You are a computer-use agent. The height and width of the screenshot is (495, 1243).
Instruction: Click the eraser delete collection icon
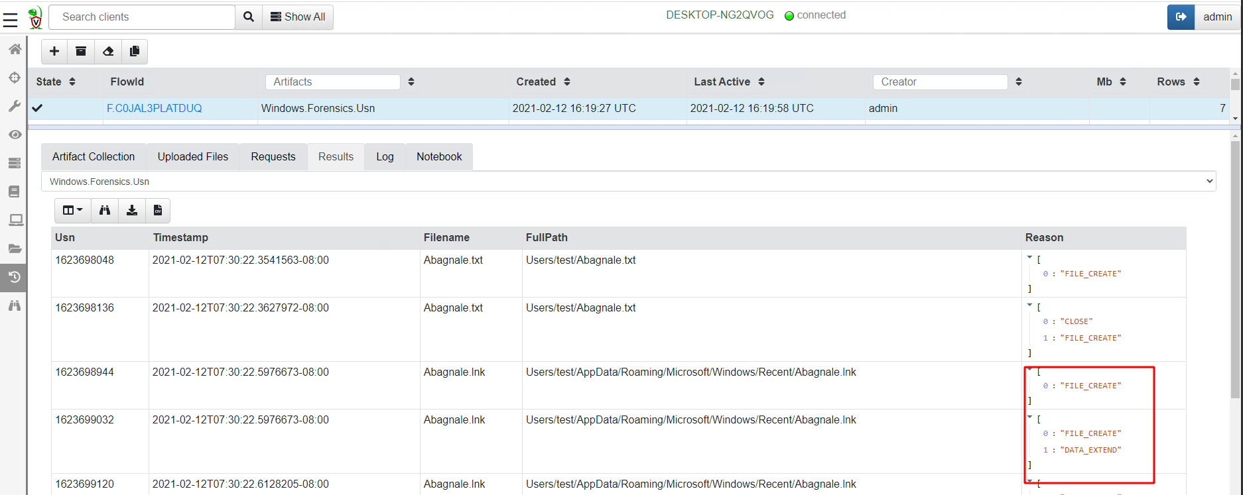pos(108,51)
